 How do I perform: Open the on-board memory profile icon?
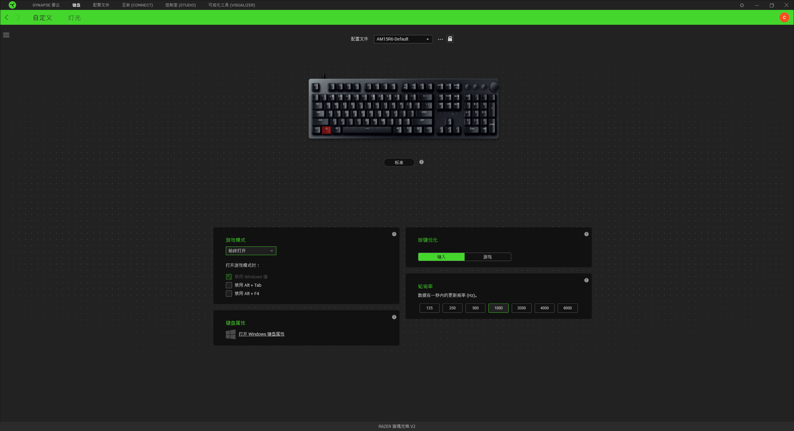tap(450, 39)
